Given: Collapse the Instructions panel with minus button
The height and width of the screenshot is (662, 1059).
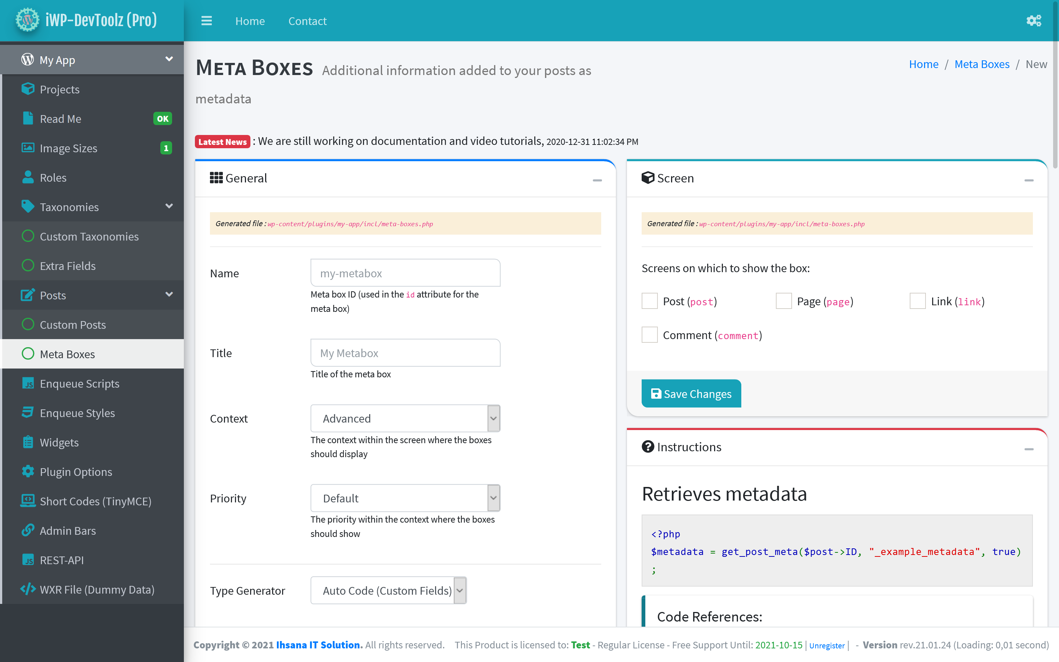Looking at the screenshot, I should [1029, 449].
